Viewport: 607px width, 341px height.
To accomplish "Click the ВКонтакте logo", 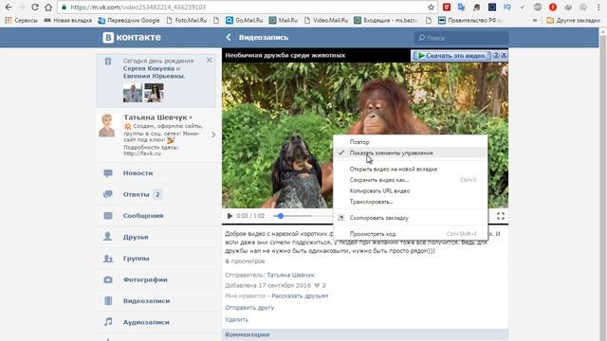I will click(132, 38).
